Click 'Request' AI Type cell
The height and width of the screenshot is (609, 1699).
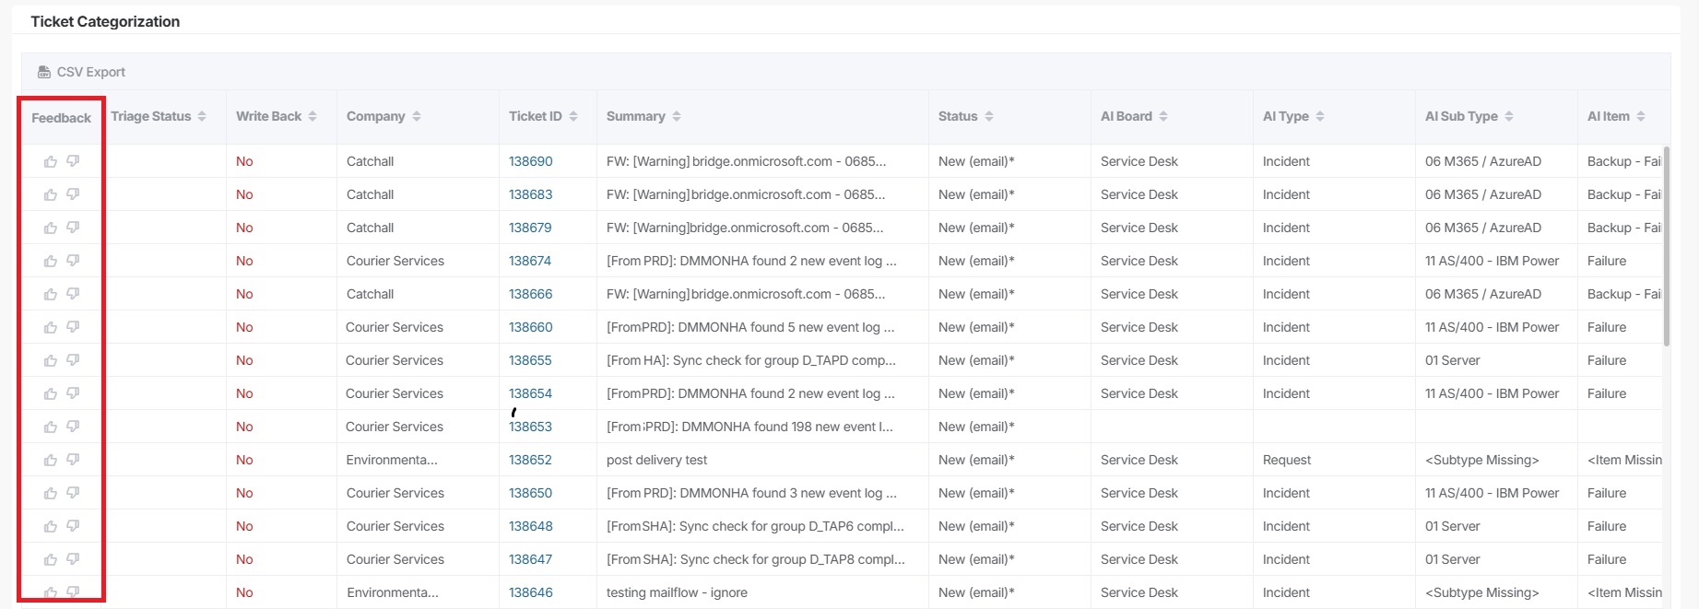point(1287,460)
